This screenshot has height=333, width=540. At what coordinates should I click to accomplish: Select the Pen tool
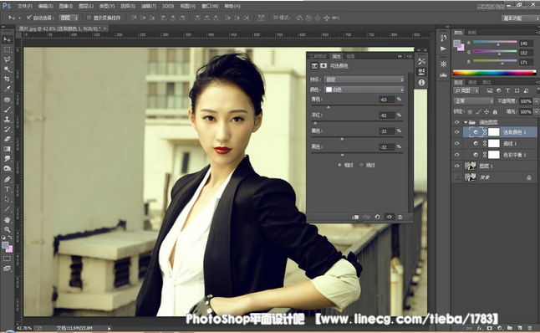[7, 179]
